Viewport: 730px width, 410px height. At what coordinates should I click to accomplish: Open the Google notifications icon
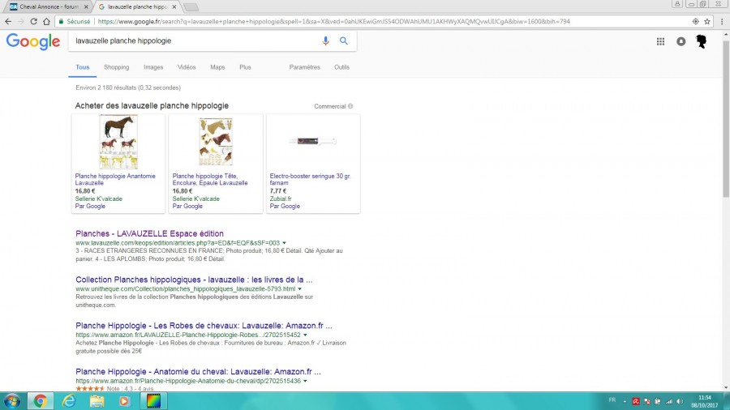click(x=681, y=41)
